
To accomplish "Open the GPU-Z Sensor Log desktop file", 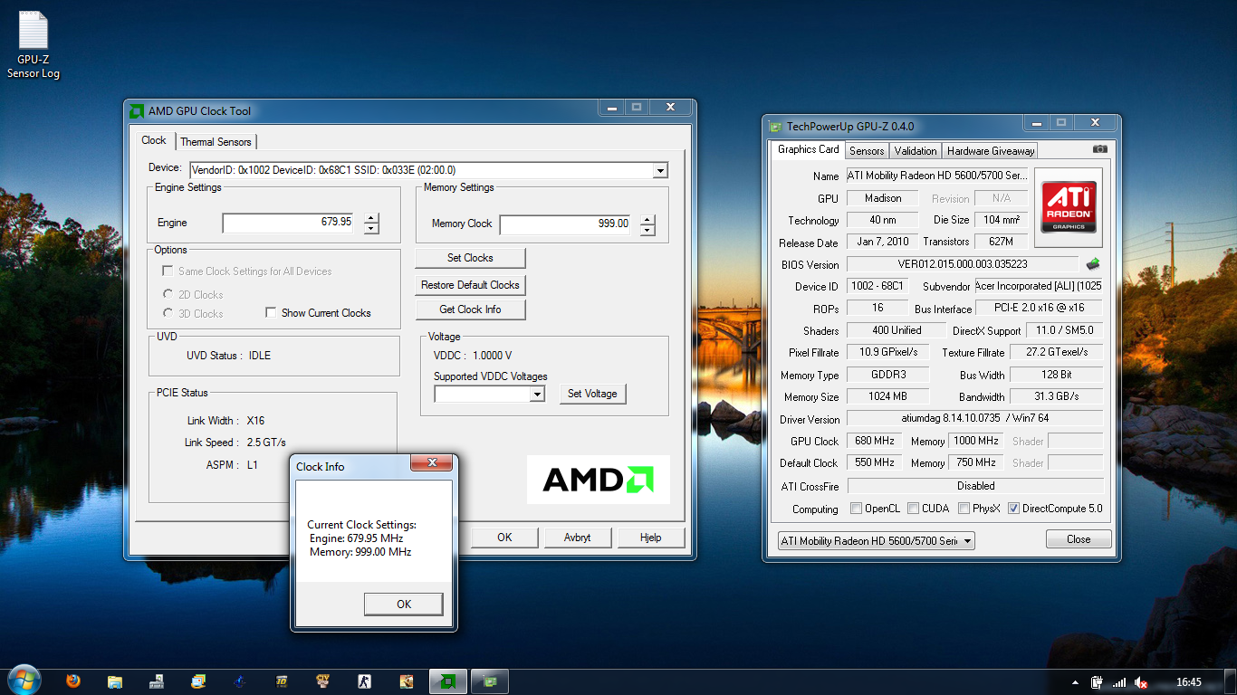I will pyautogui.click(x=34, y=45).
